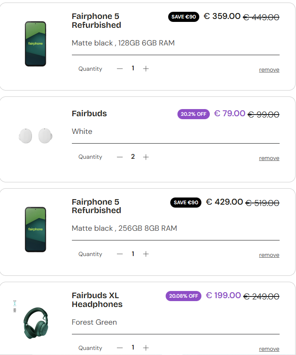Viewport: 296px width, 355px height.
Task: Reduce Fairbuds XL Headphones quantity
Action: coord(120,348)
